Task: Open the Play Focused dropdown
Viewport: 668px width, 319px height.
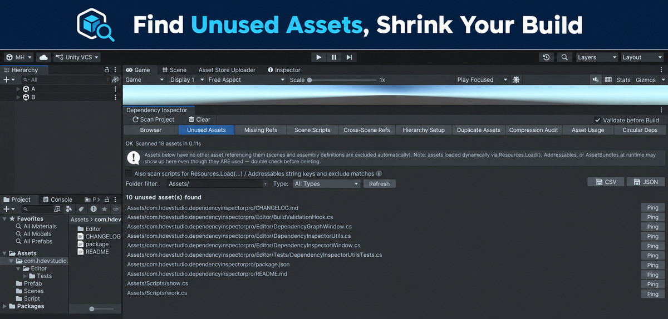Action: coord(482,80)
